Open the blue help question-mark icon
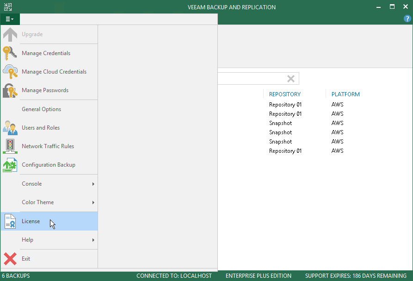The height and width of the screenshot is (281, 413). pos(407,19)
